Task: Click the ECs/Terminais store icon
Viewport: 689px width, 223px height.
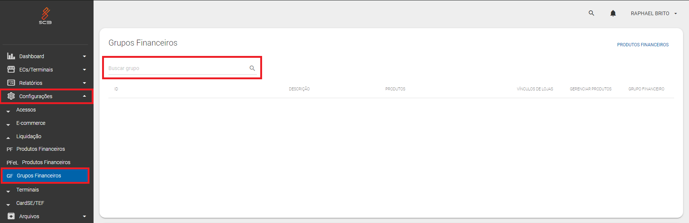Action: coord(11,70)
